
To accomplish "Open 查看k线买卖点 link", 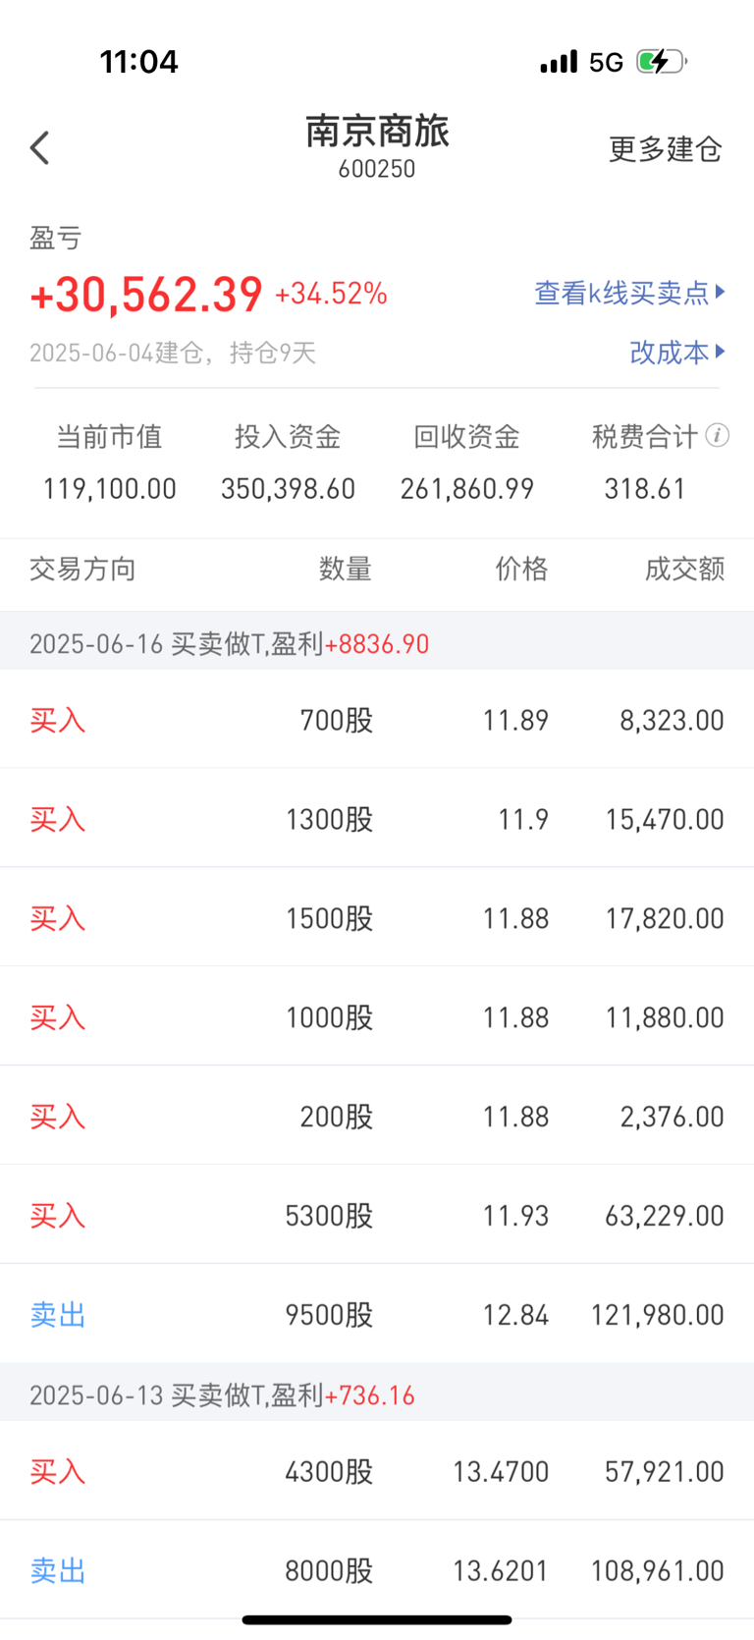I will 621,293.
